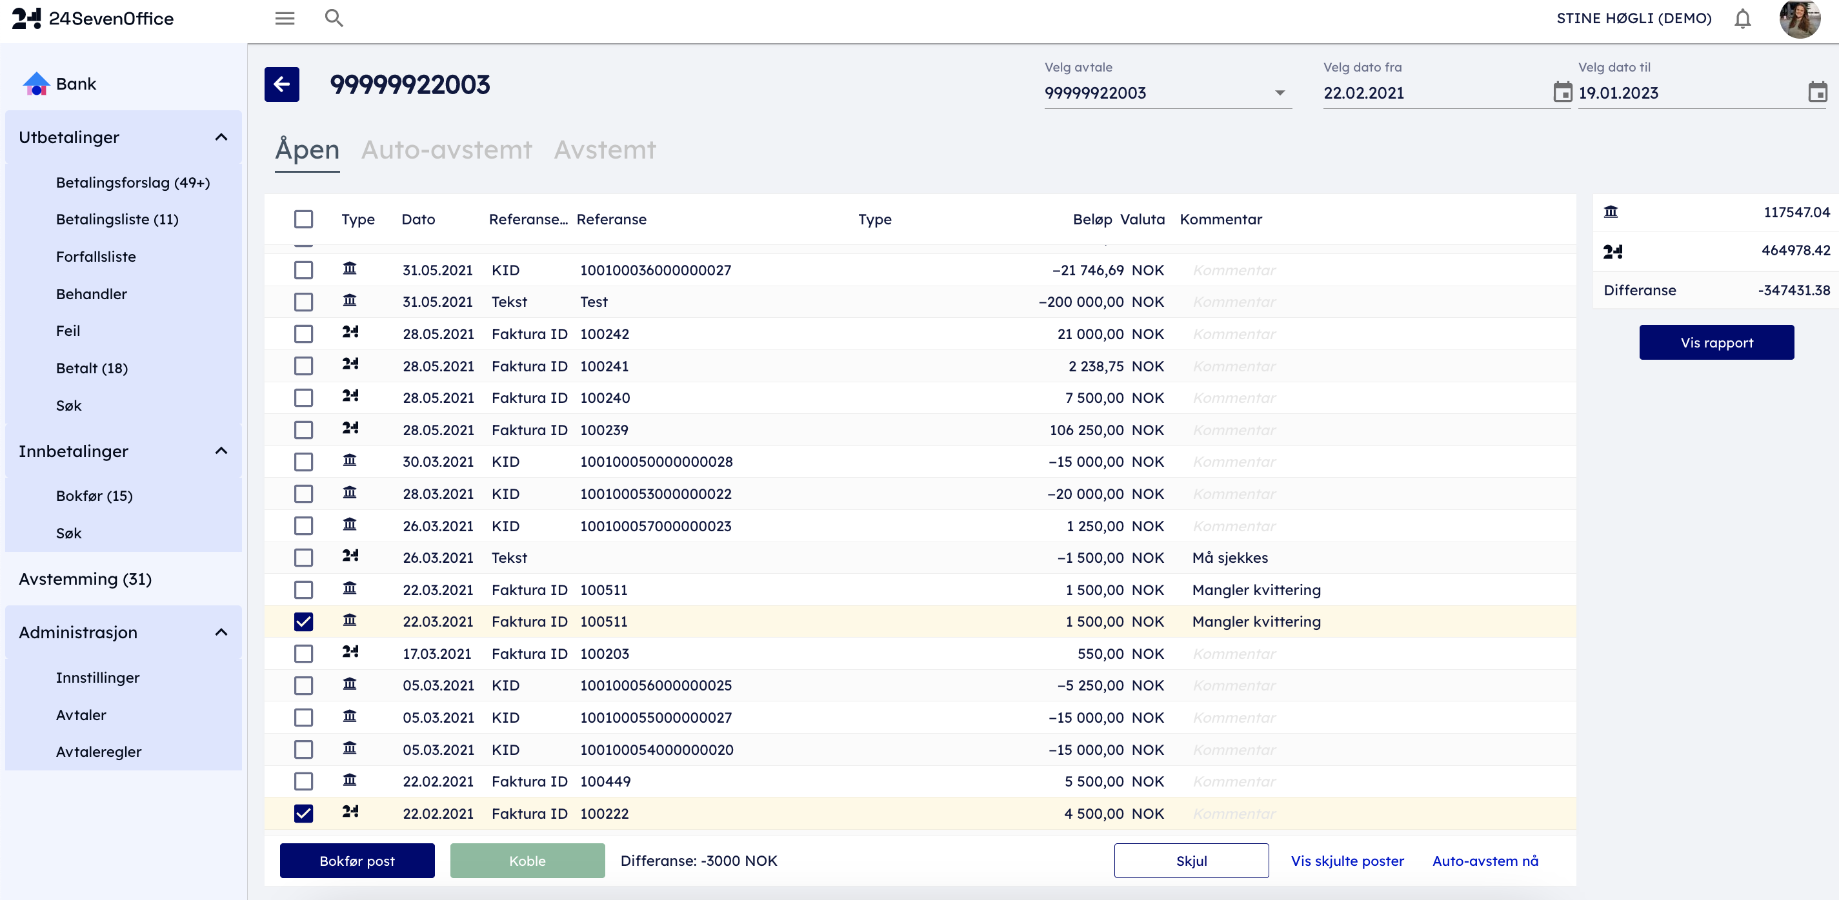Viewport: 1839px width, 900px height.
Task: Click the search magnifier icon
Action: point(334,19)
